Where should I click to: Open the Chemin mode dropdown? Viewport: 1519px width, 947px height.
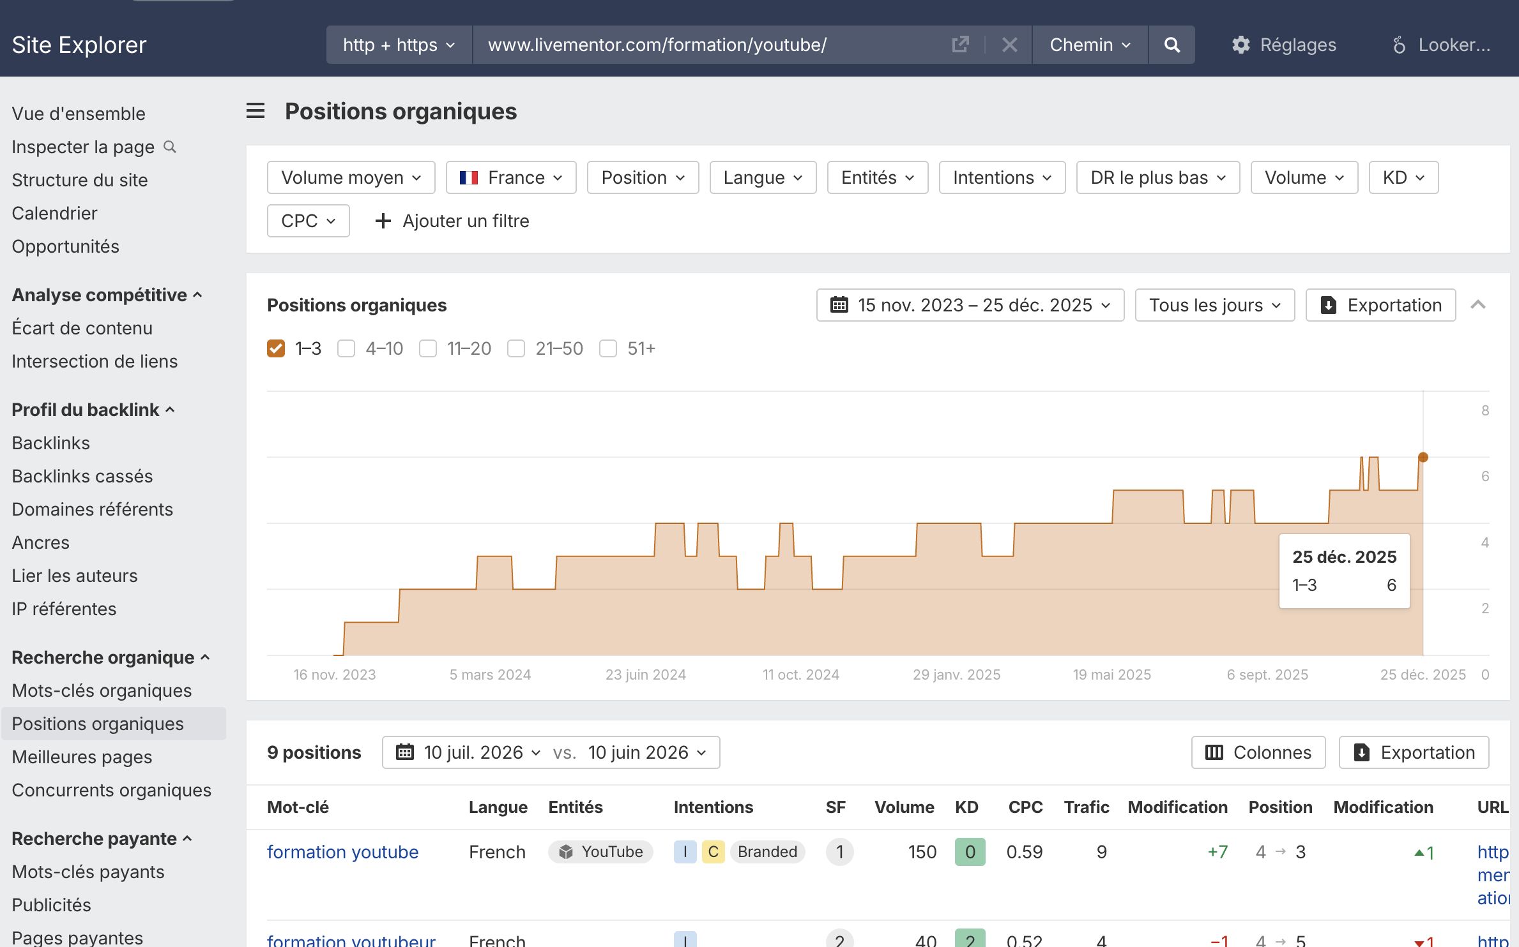(x=1090, y=45)
